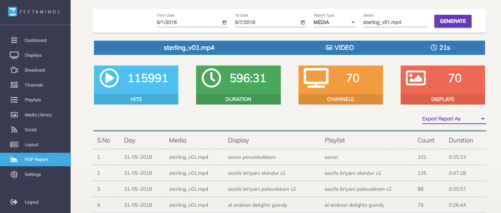The image size is (501, 213).
Task: Click the playlist cell 'aaron'
Action: [331, 157]
